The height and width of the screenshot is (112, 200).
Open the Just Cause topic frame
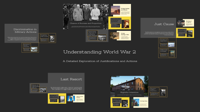(158, 28)
